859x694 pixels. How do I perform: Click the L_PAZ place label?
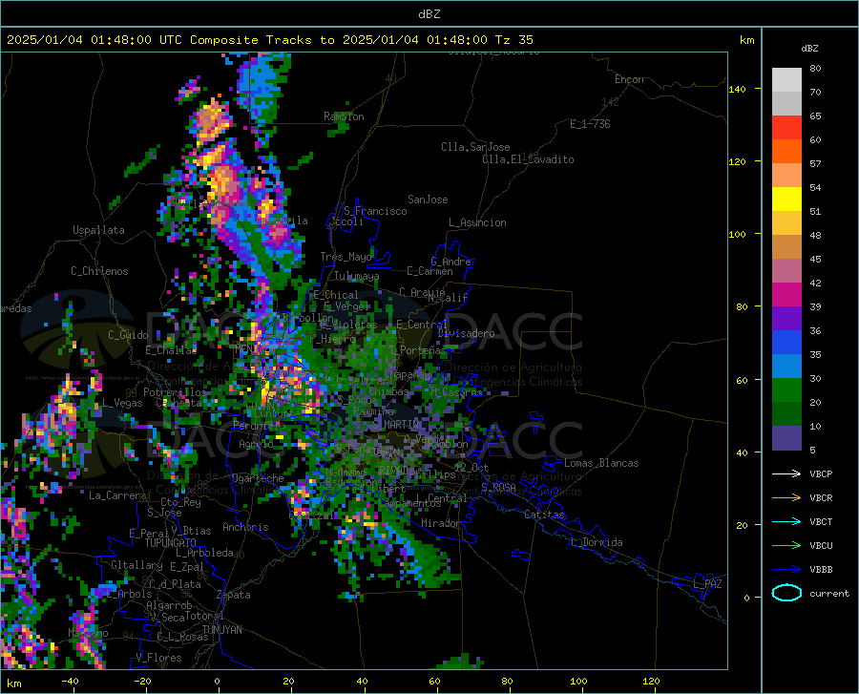(707, 584)
